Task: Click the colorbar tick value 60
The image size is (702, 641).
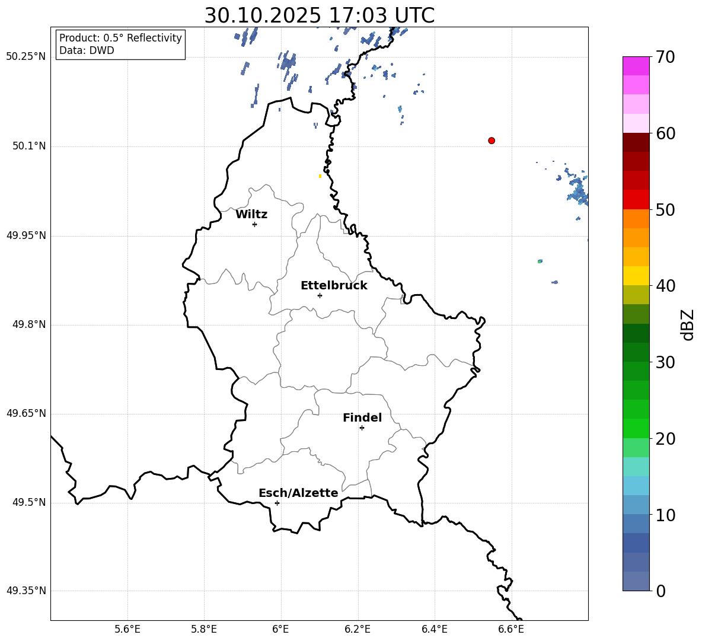Action: coord(665,133)
